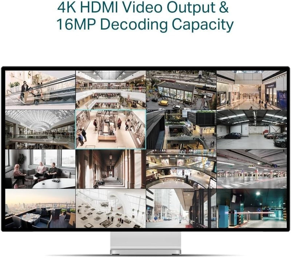The width and height of the screenshot is (291, 258).
Task: Click the yellow van in street feed
Action: coord(163,103)
